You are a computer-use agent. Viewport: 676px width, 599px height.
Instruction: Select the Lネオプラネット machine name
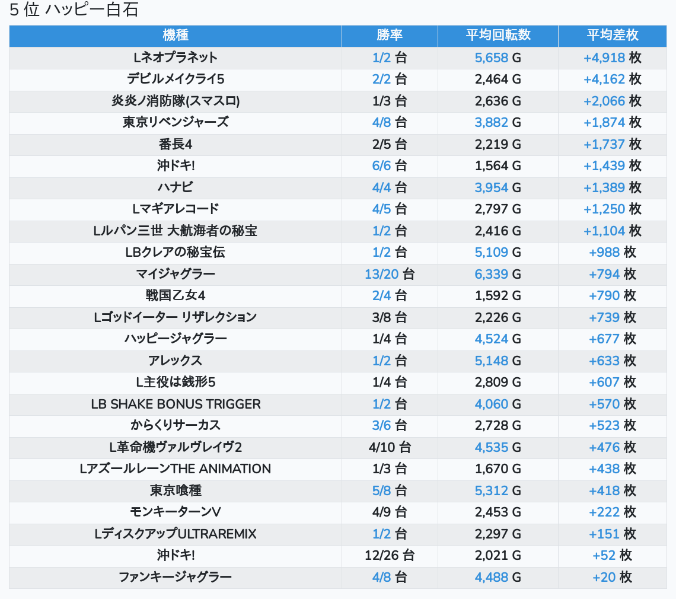pyautogui.click(x=175, y=58)
